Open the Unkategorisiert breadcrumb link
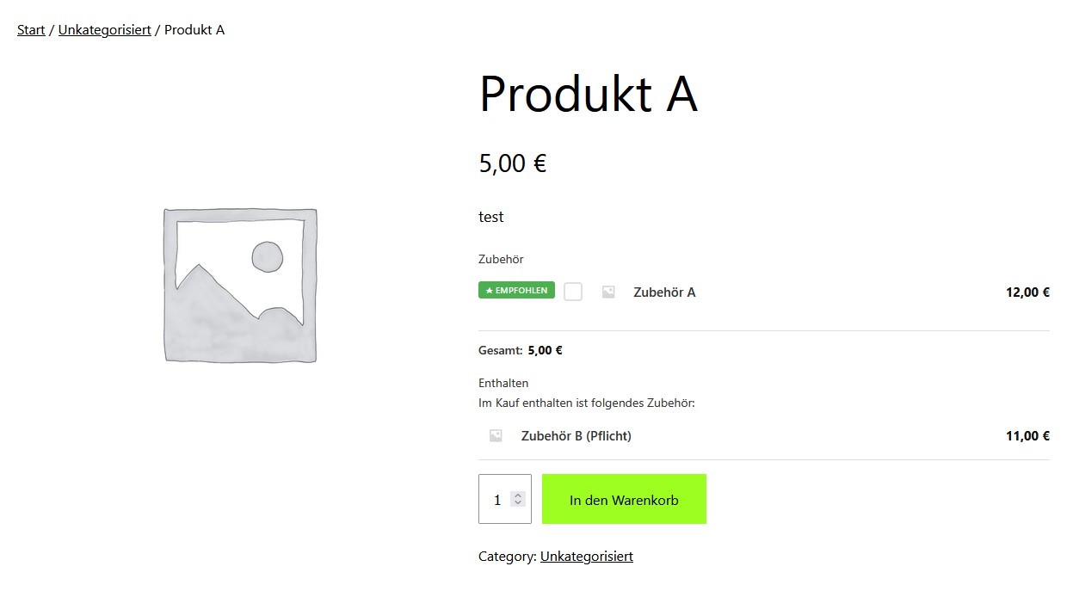The height and width of the screenshot is (591, 1079). pyautogui.click(x=104, y=29)
